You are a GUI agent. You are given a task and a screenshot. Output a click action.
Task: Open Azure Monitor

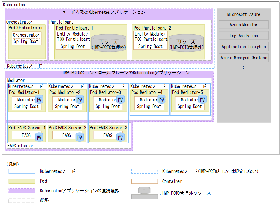pyautogui.click(x=243, y=25)
